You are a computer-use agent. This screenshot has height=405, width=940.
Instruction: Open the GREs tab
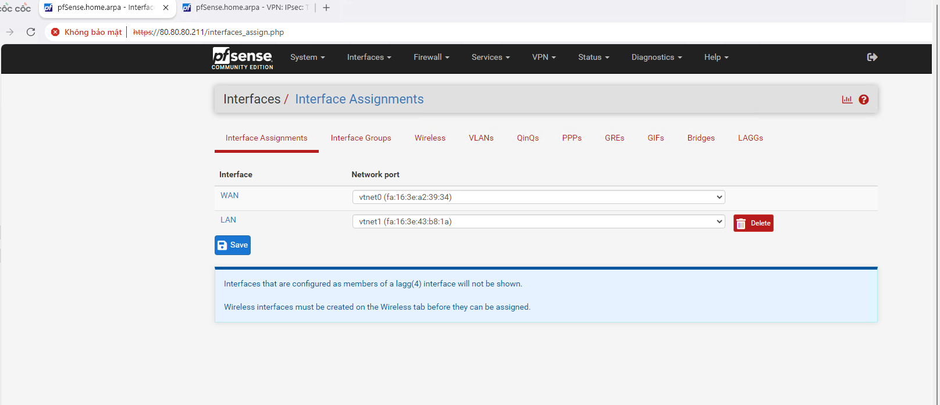pyautogui.click(x=615, y=138)
